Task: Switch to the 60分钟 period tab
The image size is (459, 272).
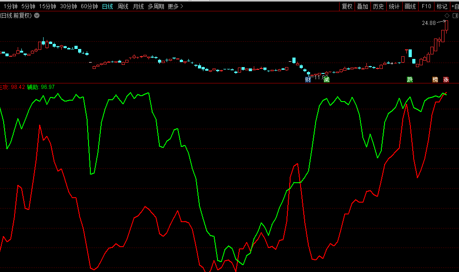Action: tap(89, 6)
